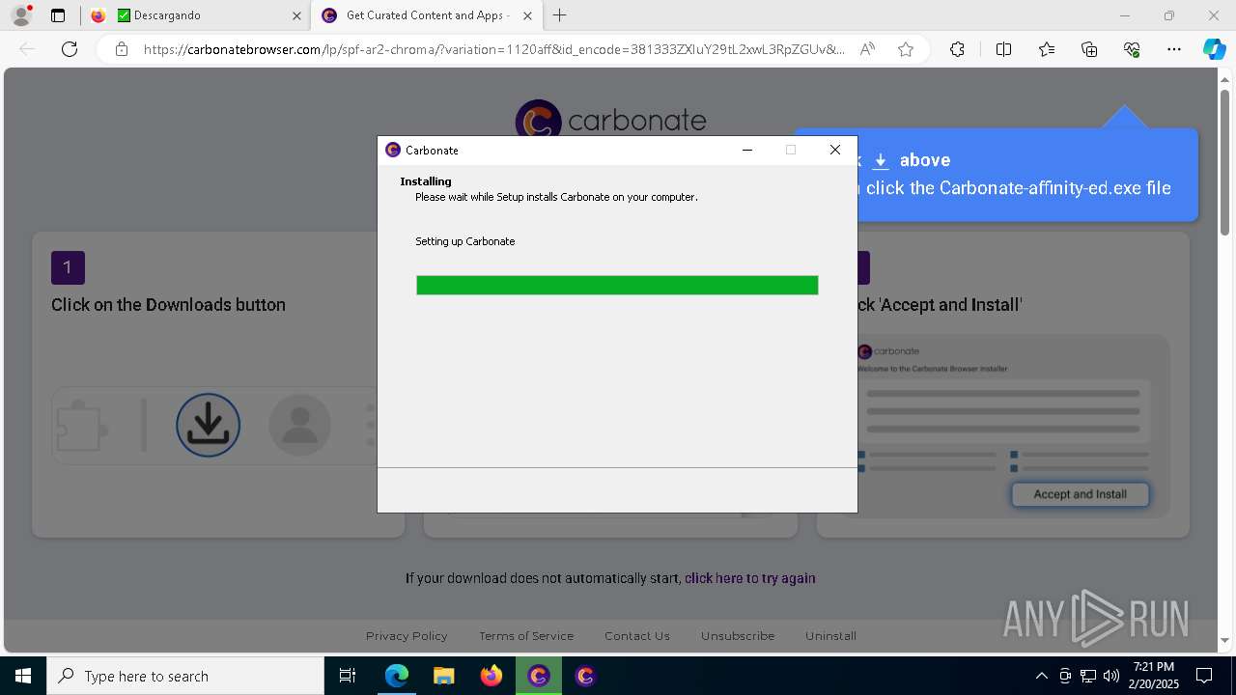1236x695 pixels.
Task: Click the browser back arrow
Action: tap(27, 49)
